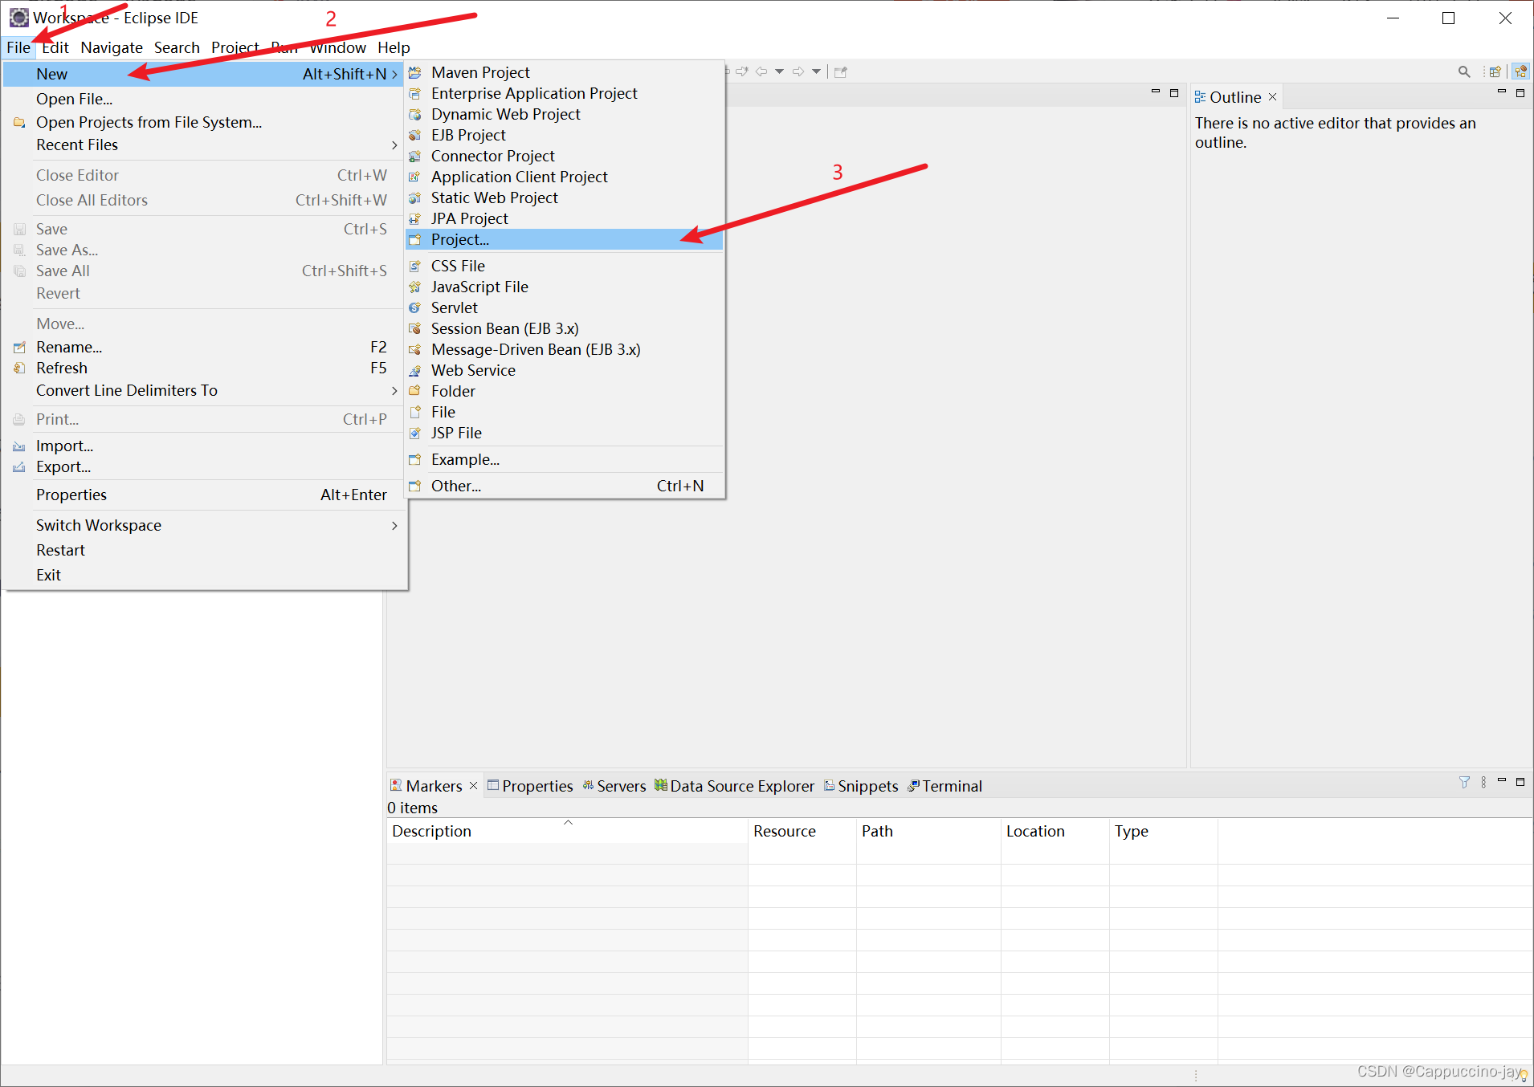Click the Forward navigation arrow in toolbar
Image resolution: width=1534 pixels, height=1087 pixels.
pos(798,72)
